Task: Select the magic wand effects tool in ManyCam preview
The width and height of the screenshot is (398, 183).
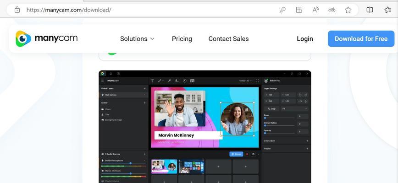Action: (169, 81)
